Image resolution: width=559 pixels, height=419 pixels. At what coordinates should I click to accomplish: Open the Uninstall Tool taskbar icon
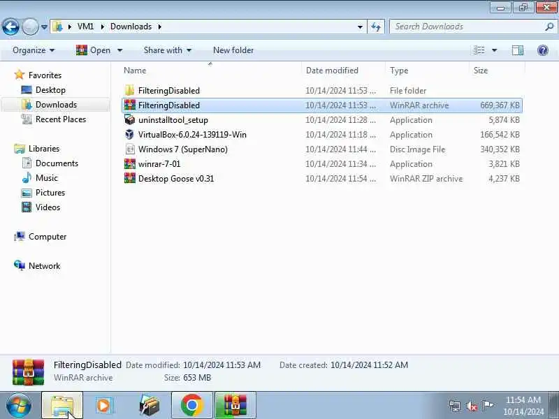(x=150, y=405)
